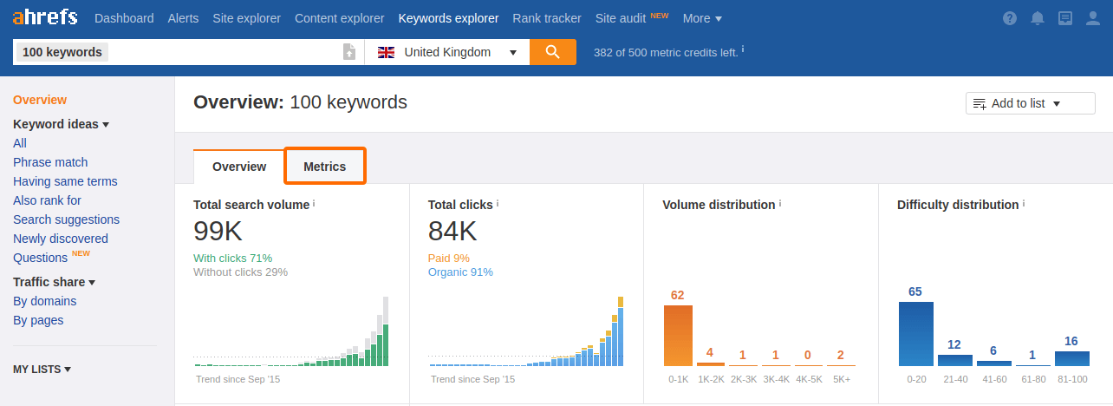1113x406 pixels.
Task: Open the United Kingdom country dropdown
Action: pos(446,52)
